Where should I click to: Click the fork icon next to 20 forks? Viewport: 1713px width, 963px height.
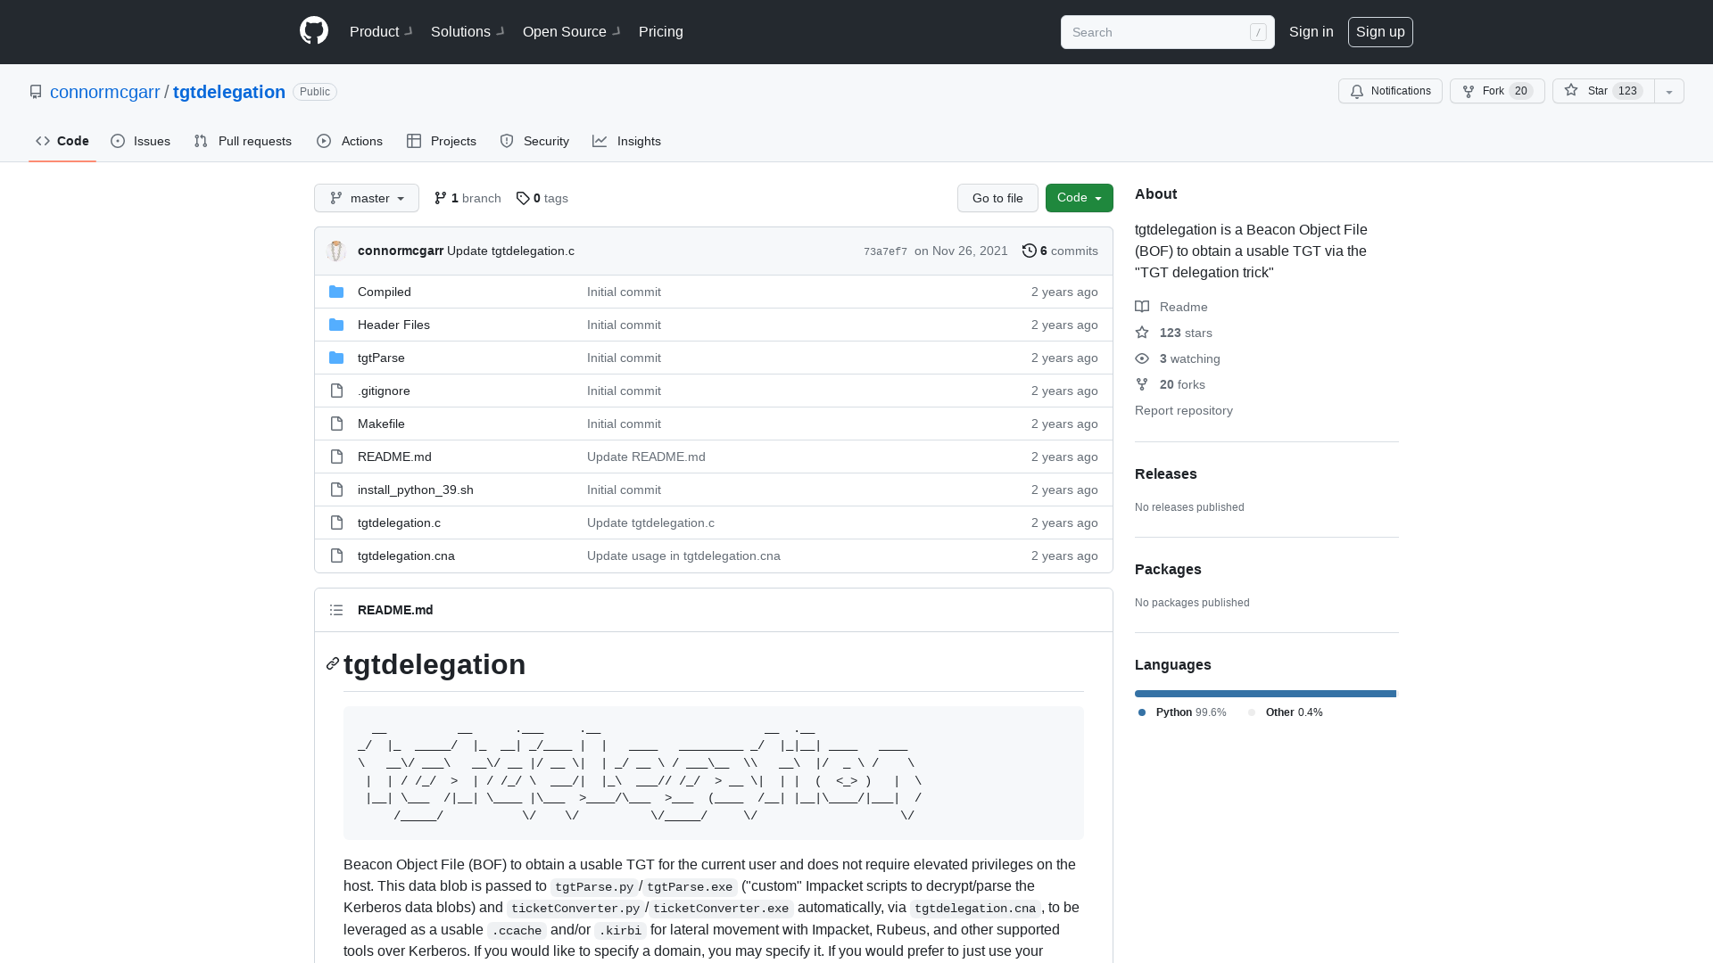click(x=1142, y=384)
